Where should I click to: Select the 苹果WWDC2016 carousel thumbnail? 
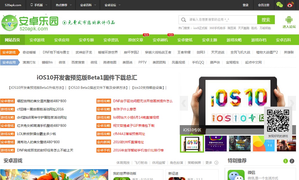coord(216,144)
